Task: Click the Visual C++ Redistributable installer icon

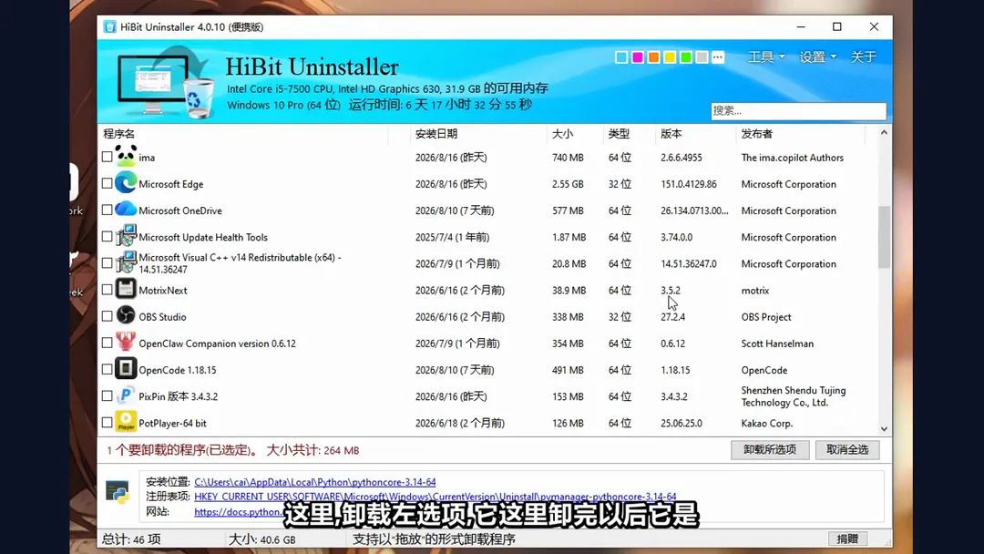Action: (126, 263)
